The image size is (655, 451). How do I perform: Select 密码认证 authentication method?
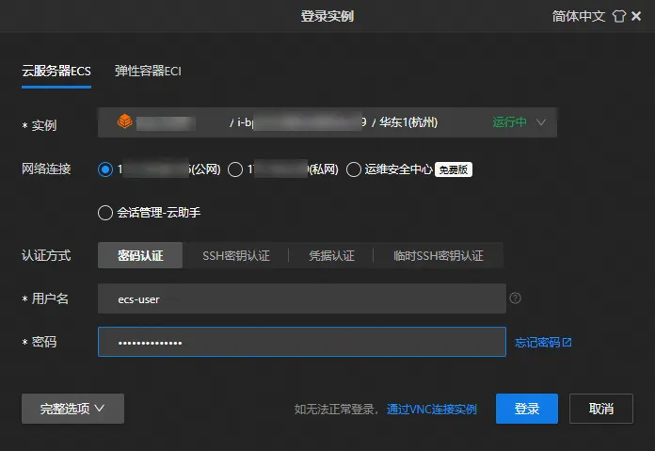(x=140, y=255)
